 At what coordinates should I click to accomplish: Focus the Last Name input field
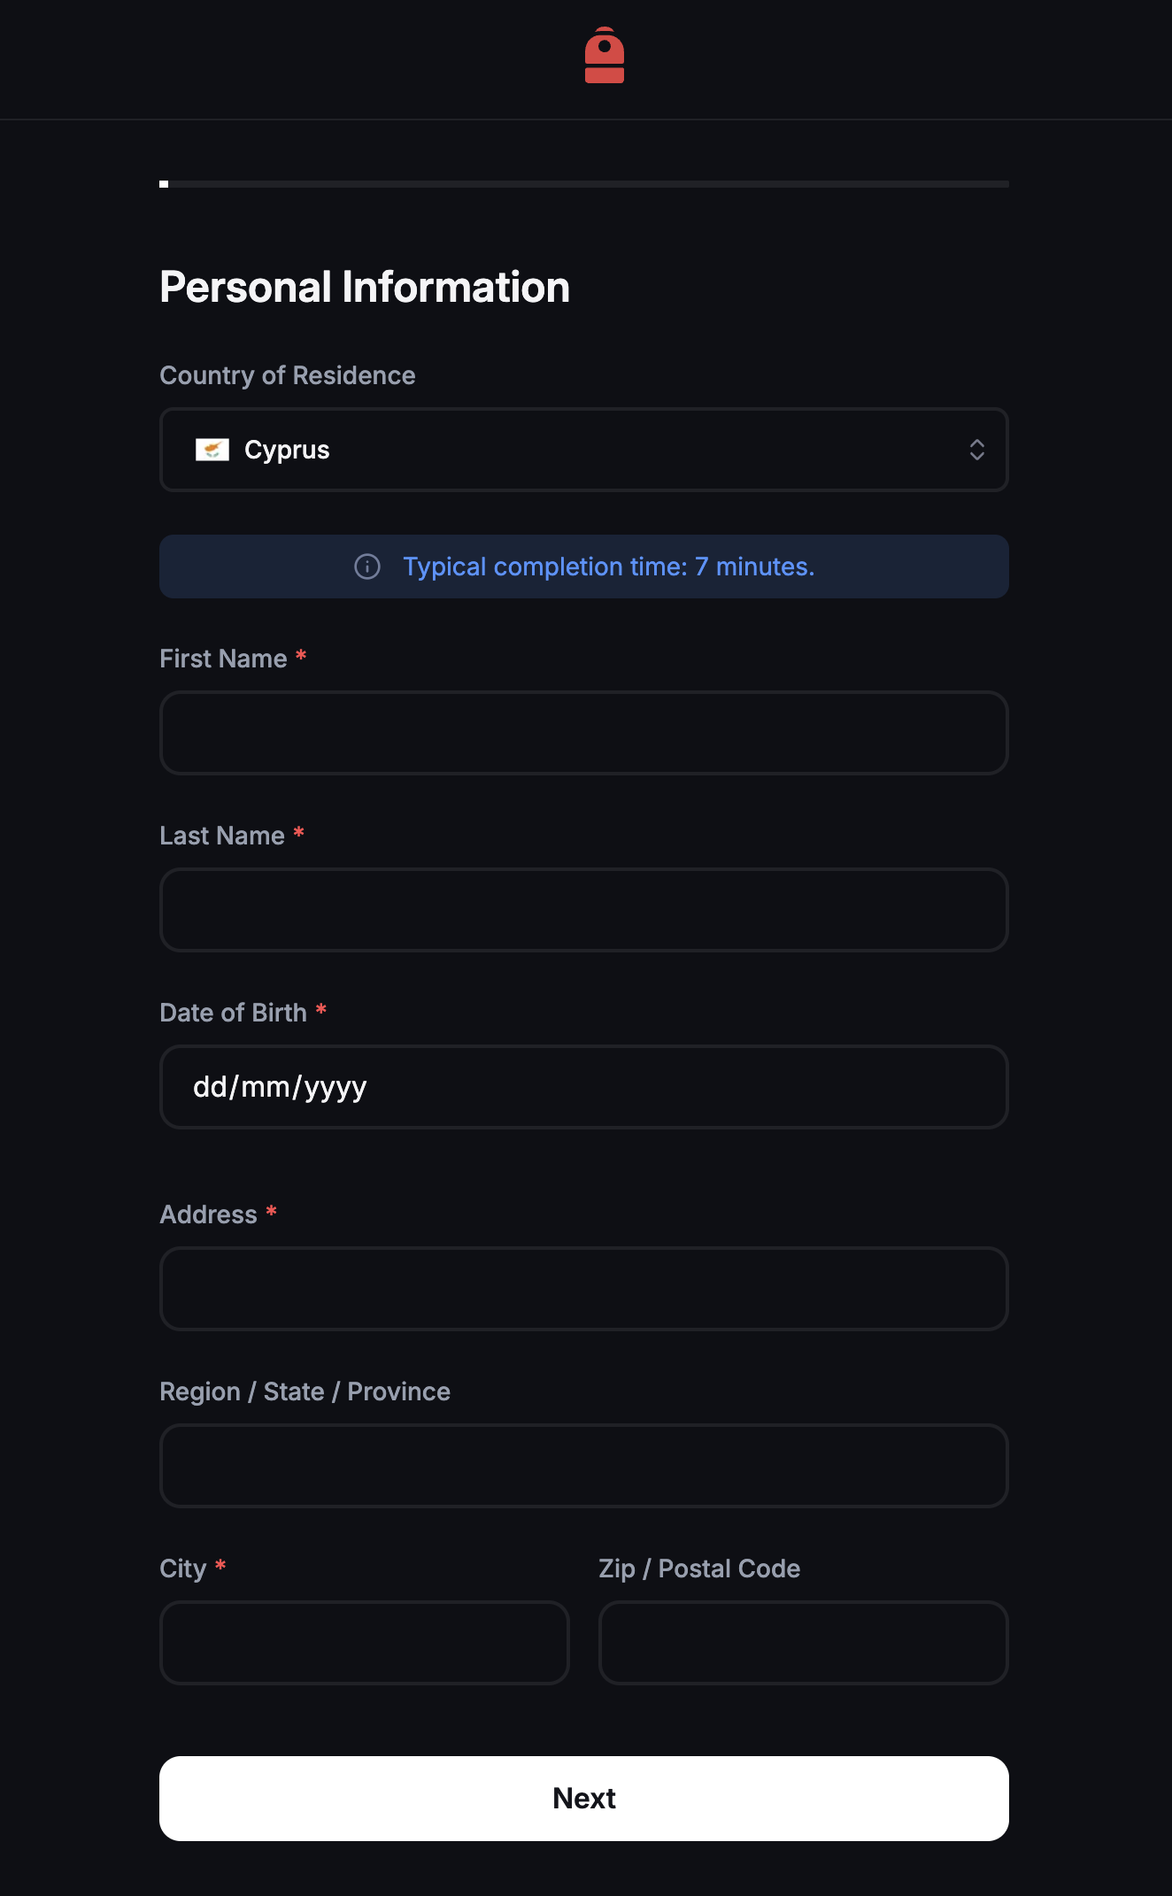pos(584,910)
